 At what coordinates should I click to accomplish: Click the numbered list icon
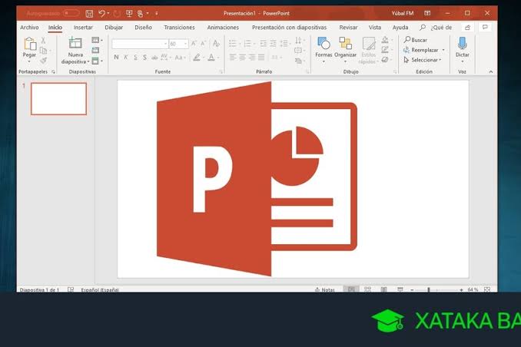click(247, 44)
